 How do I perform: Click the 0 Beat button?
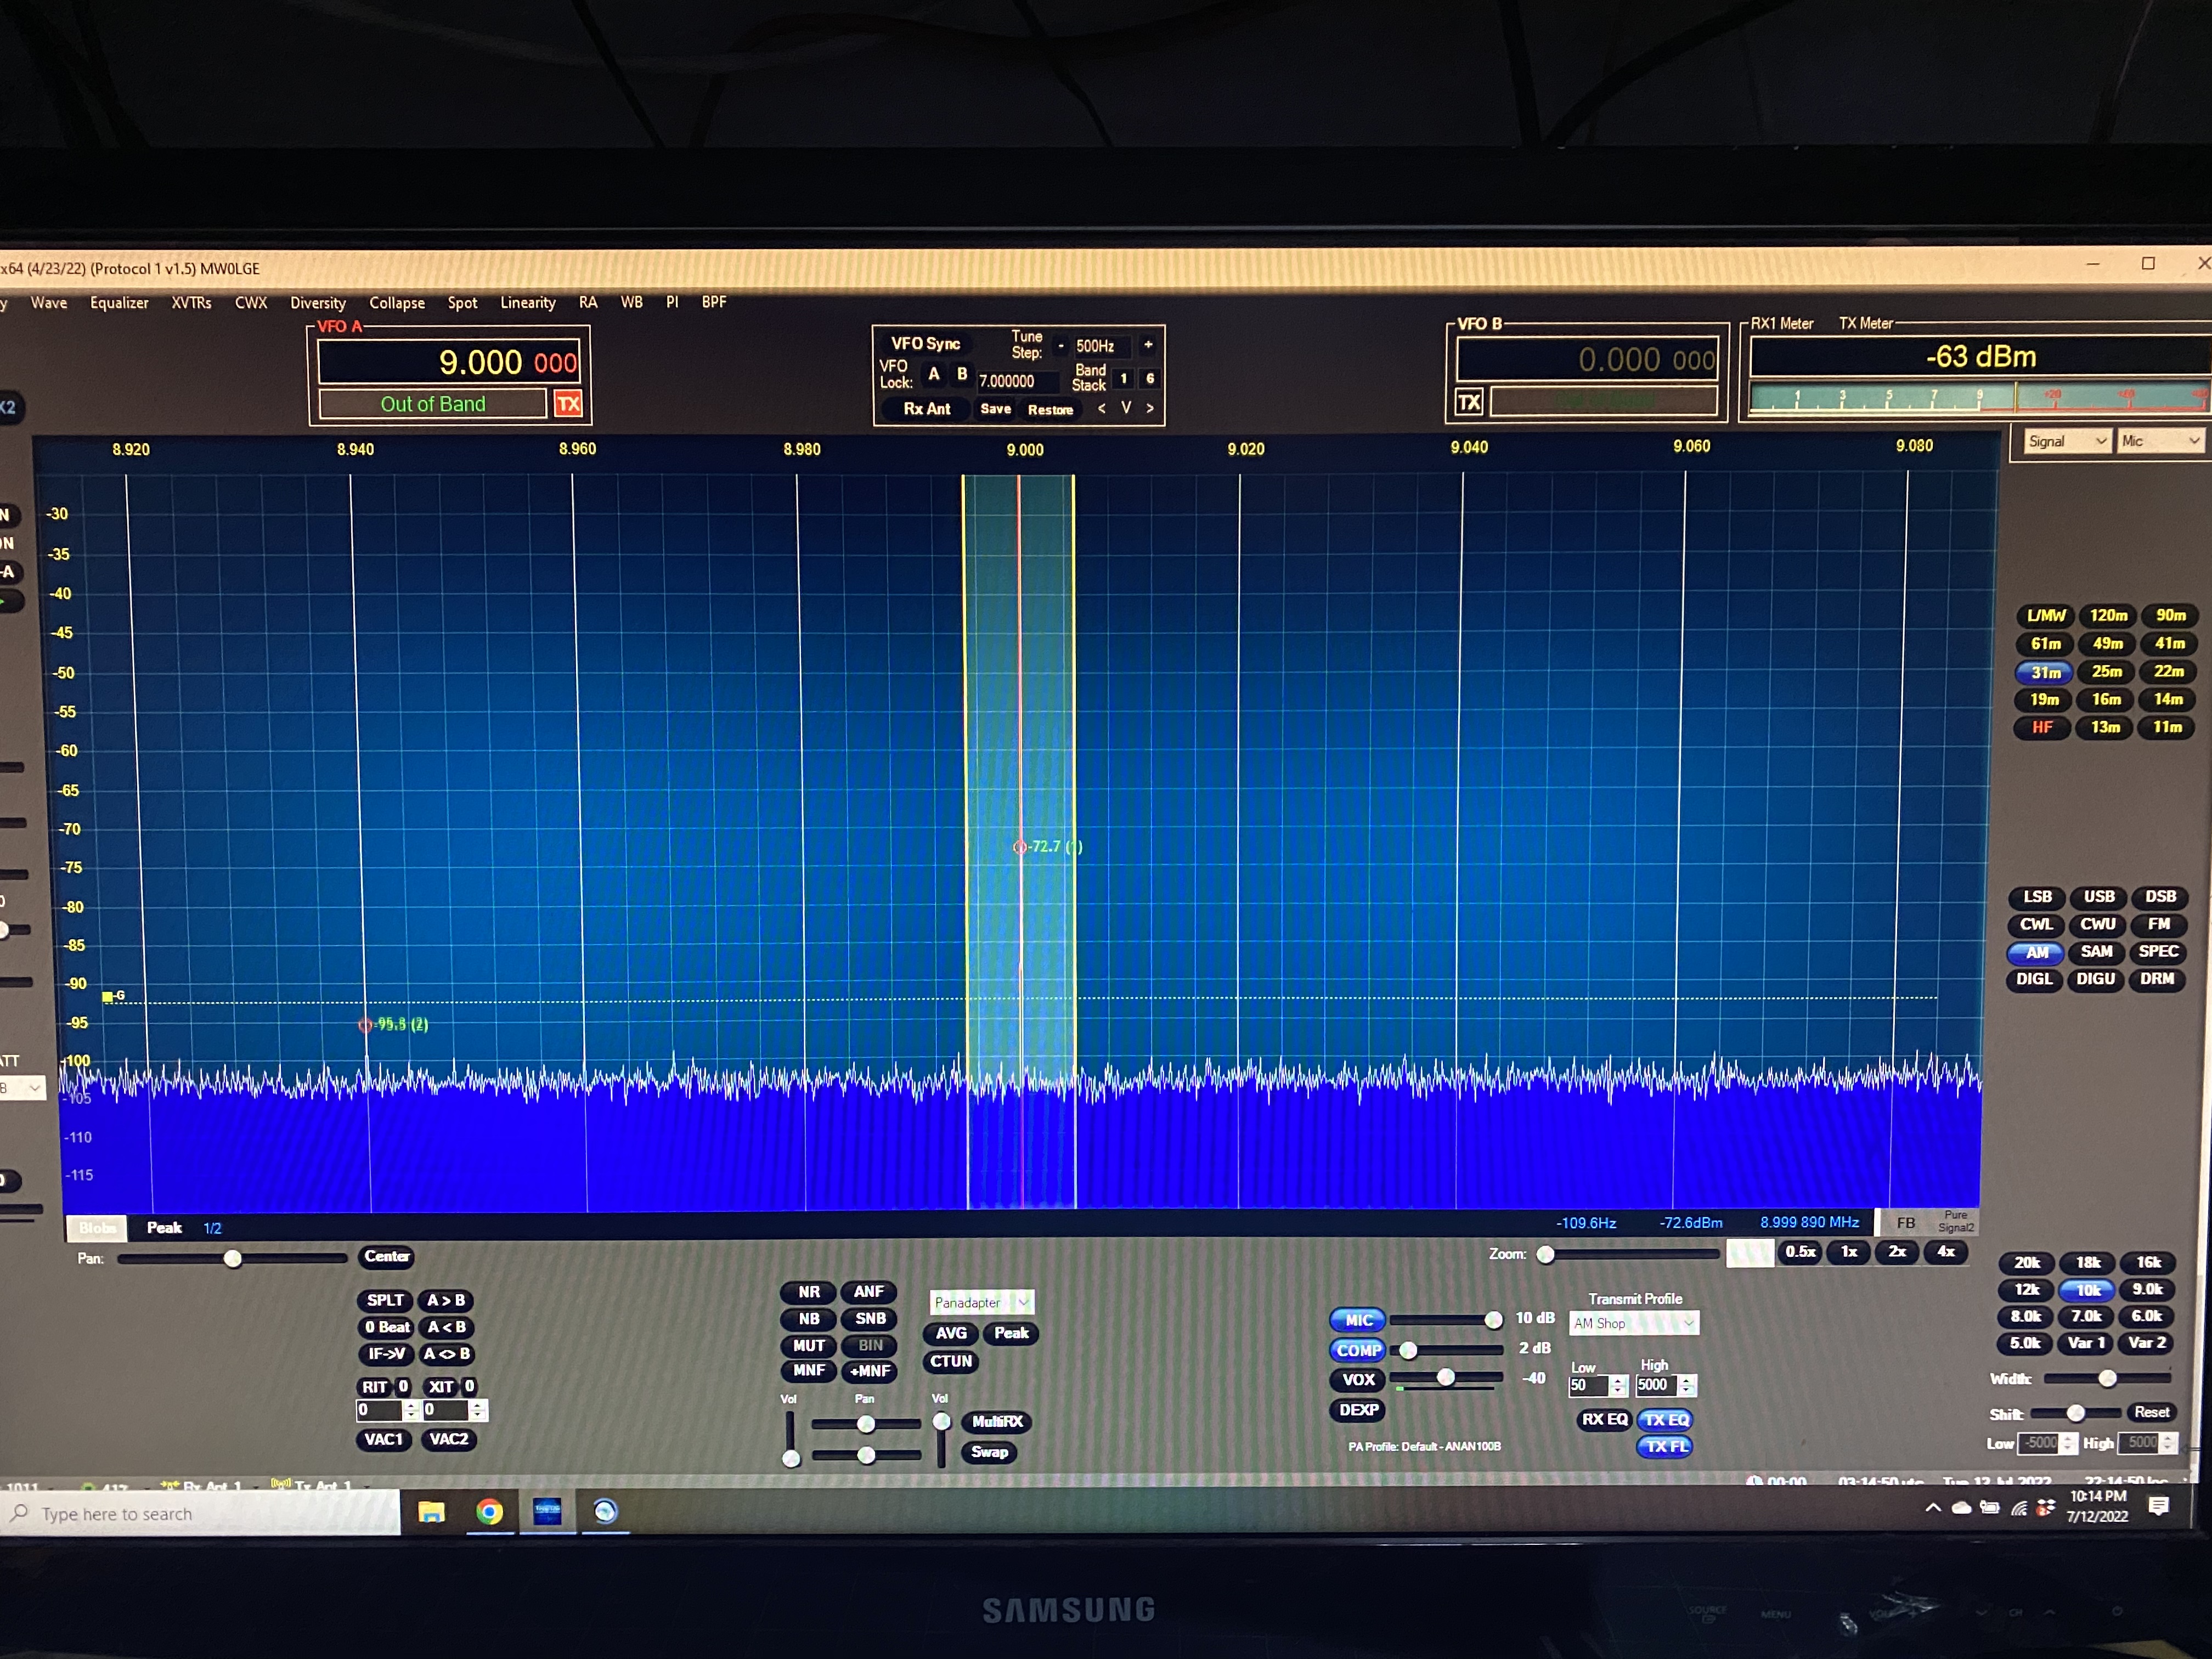point(386,1327)
